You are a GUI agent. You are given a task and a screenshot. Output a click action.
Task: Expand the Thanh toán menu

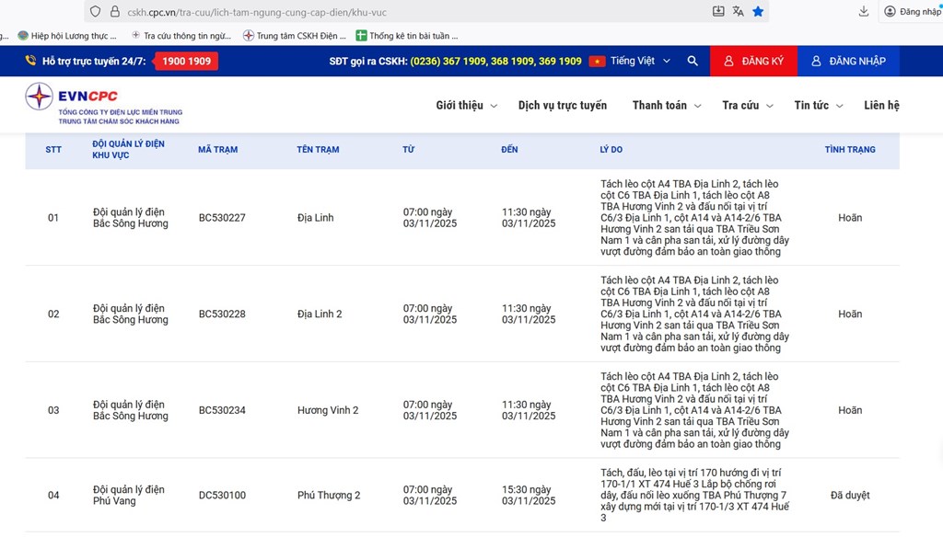pos(666,106)
